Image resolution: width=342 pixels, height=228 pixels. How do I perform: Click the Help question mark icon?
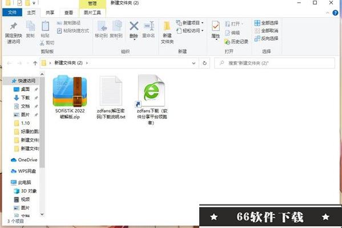tap(336, 13)
